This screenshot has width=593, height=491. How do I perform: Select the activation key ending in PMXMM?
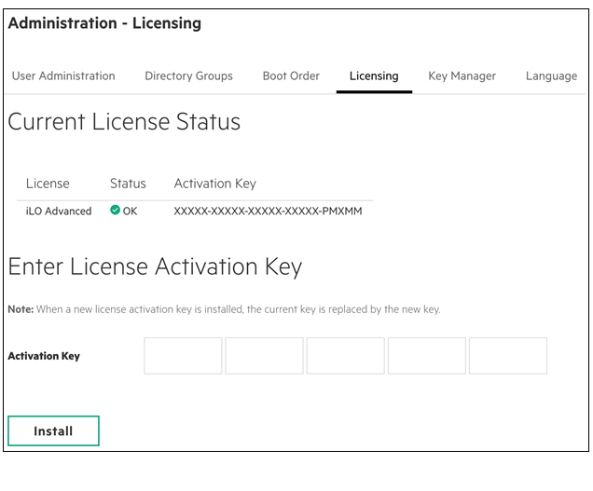(x=268, y=211)
